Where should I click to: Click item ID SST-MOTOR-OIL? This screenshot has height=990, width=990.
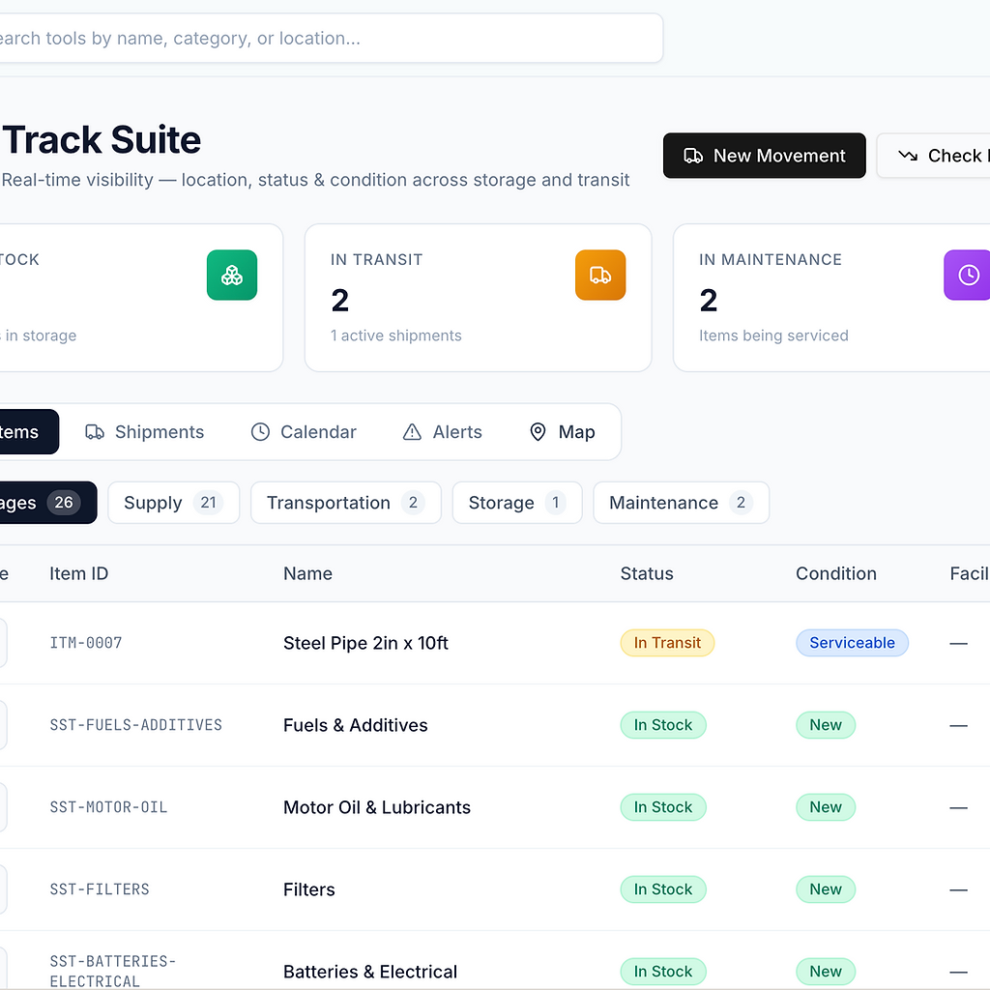point(108,807)
